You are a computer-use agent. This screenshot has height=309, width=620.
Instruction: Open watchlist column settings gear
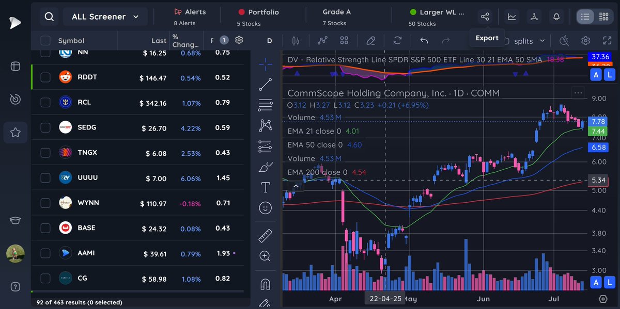tap(239, 40)
